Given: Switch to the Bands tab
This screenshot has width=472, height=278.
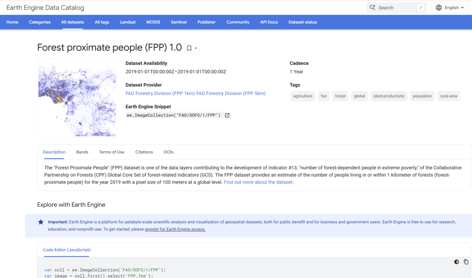Looking at the screenshot, I should point(82,152).
